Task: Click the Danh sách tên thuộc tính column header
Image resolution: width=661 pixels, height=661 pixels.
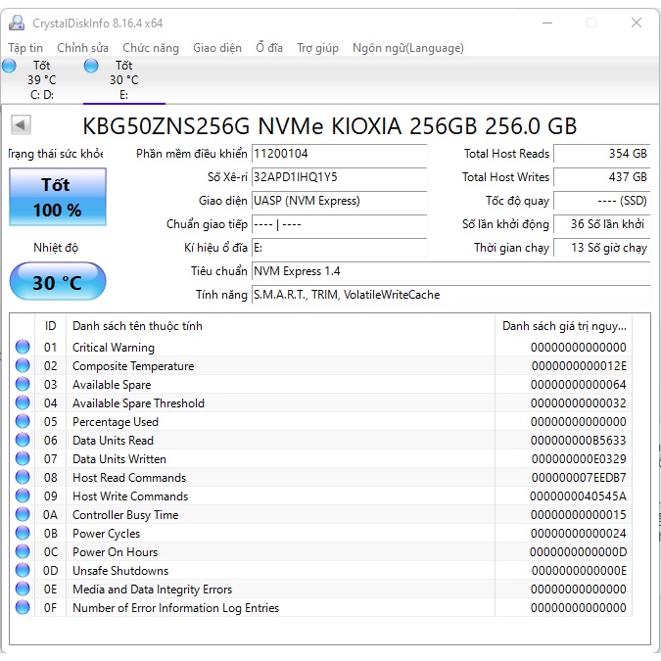Action: pos(137,326)
